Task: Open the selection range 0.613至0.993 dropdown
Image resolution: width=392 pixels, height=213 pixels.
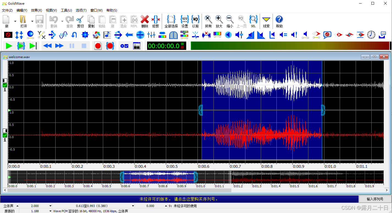Action: (x=133, y=206)
